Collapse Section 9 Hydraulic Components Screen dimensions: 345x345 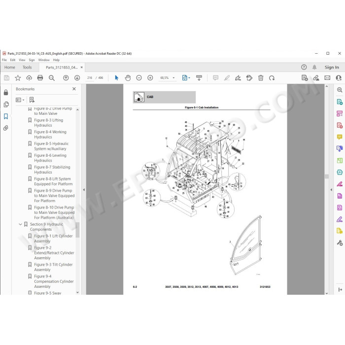[20, 224]
